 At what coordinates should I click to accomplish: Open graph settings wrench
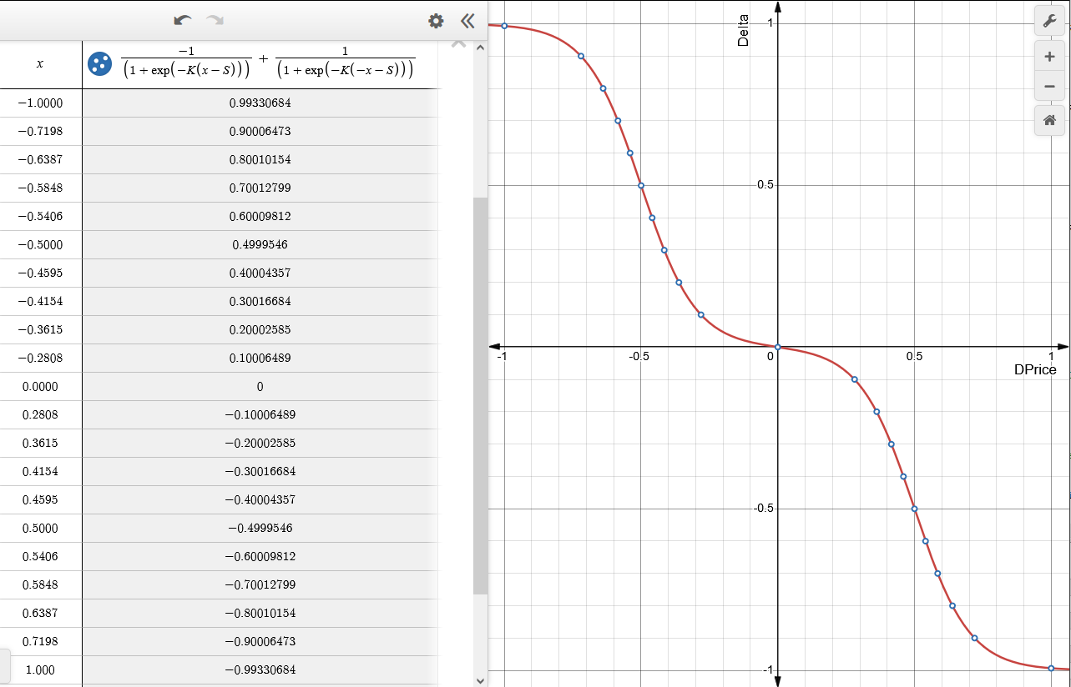coord(1049,21)
